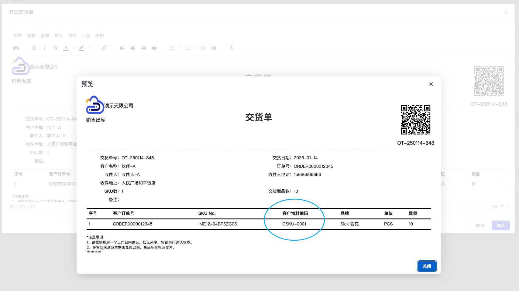Screen dimensions: 519x291
Task: Select the last div in the breadcrumb
Action: tap(33, 206)
